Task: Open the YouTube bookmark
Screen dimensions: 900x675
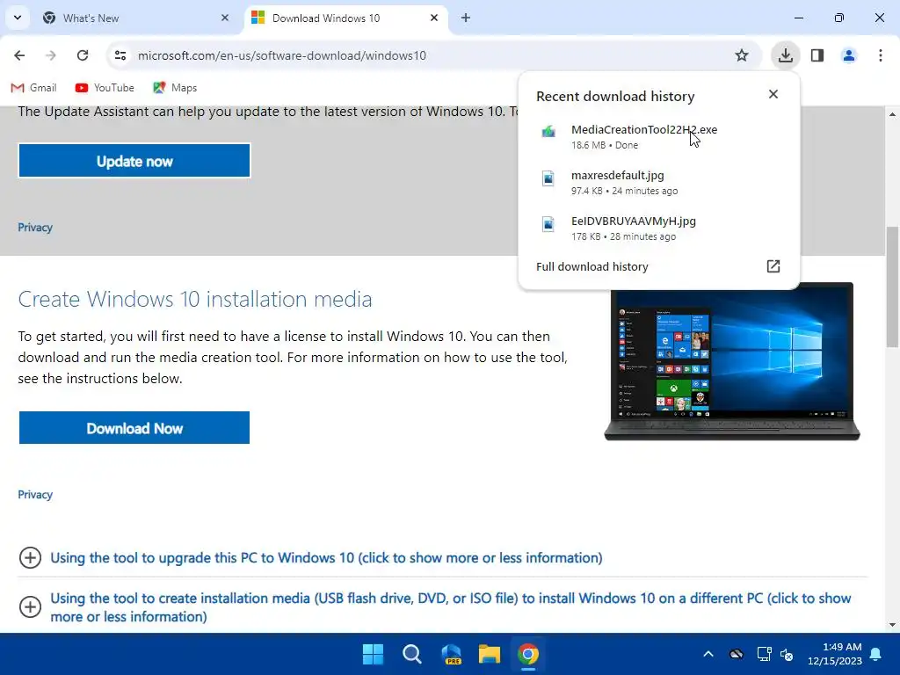Action: [x=105, y=88]
